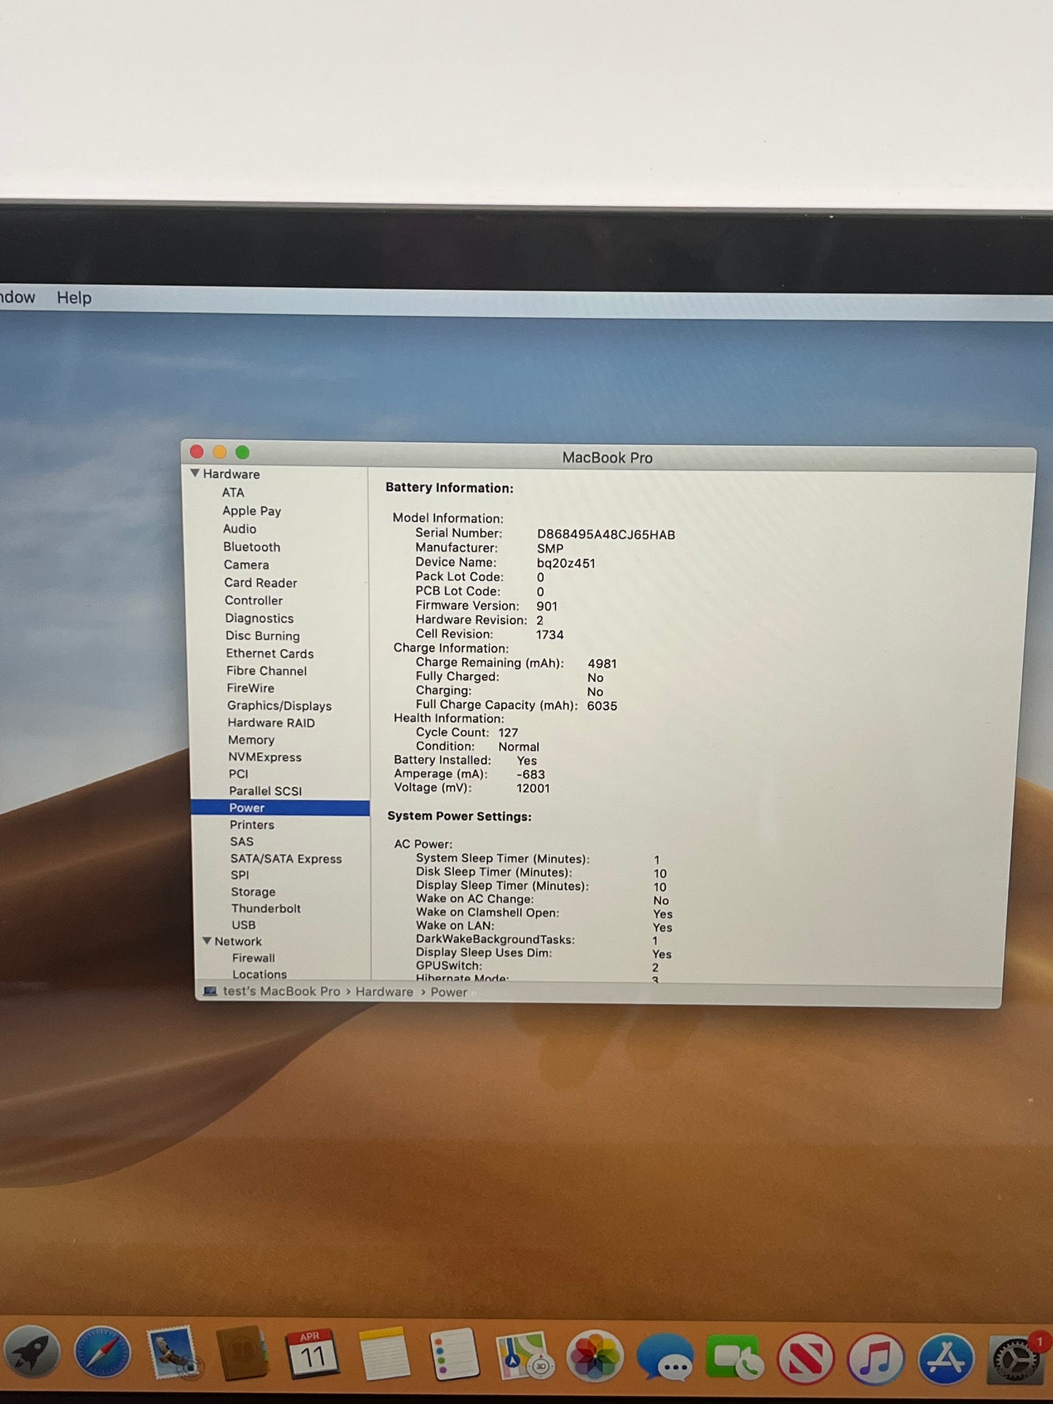Open System Preferences with update badge
This screenshot has width=1053, height=1404.
pyautogui.click(x=1017, y=1360)
